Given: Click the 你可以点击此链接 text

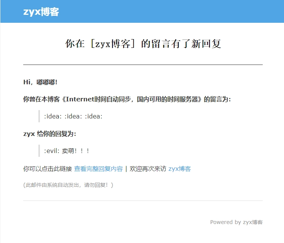Looking at the screenshot, I should tap(48, 169).
